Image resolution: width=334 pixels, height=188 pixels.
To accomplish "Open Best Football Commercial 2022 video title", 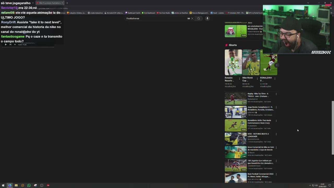I will [260, 175].
